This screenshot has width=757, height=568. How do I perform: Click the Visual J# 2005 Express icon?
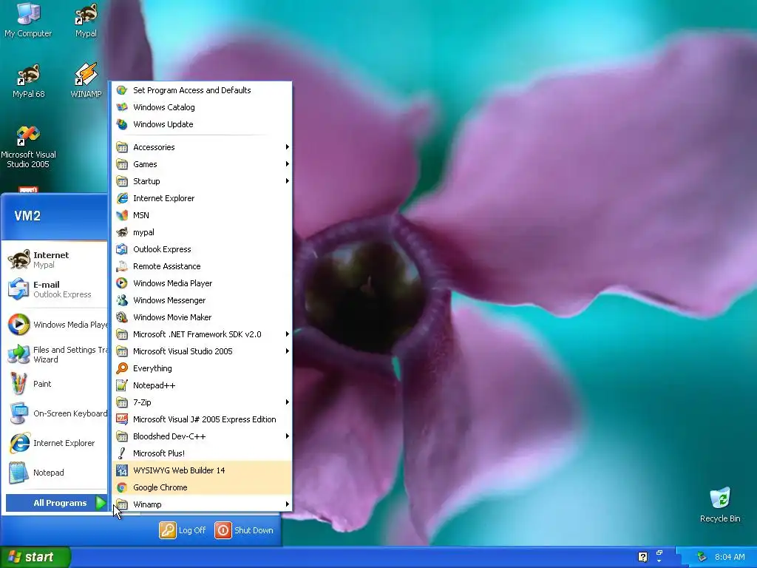[122, 419]
